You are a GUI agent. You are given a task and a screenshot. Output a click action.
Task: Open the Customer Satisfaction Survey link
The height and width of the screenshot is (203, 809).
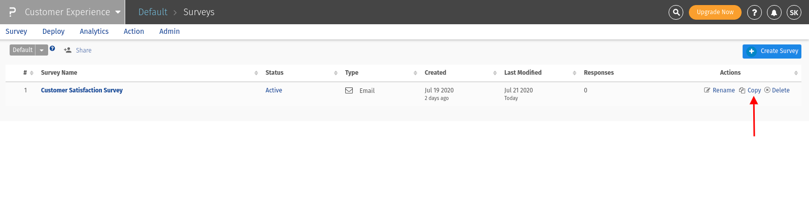82,90
